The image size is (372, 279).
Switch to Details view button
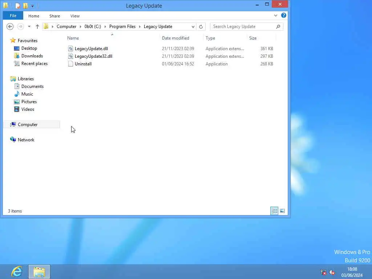coord(274,211)
